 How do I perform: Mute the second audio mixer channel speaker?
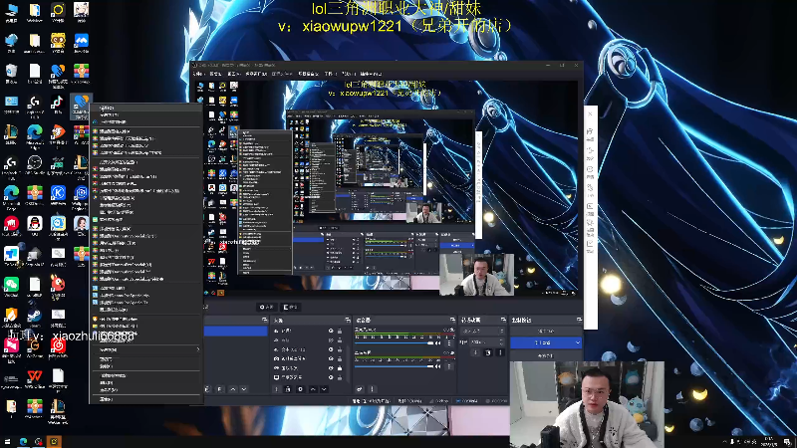point(438,365)
